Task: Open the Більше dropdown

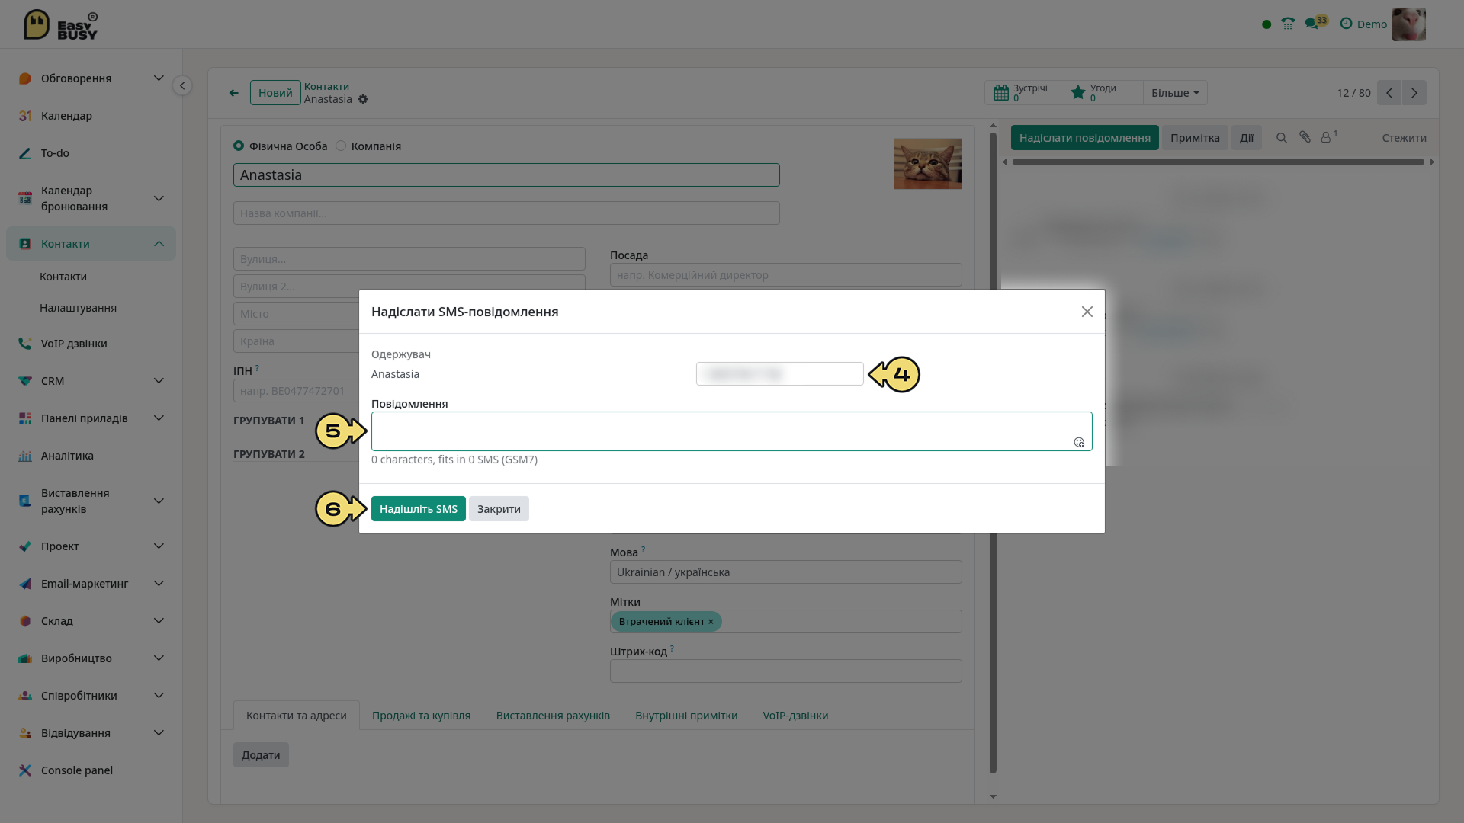Action: click(x=1175, y=93)
